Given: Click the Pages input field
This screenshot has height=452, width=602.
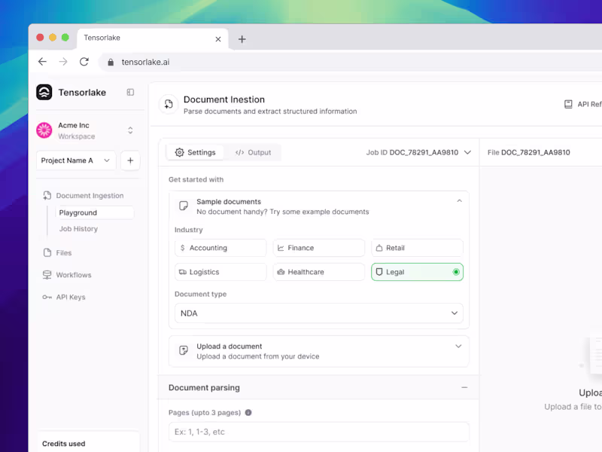Looking at the screenshot, I should pyautogui.click(x=318, y=432).
